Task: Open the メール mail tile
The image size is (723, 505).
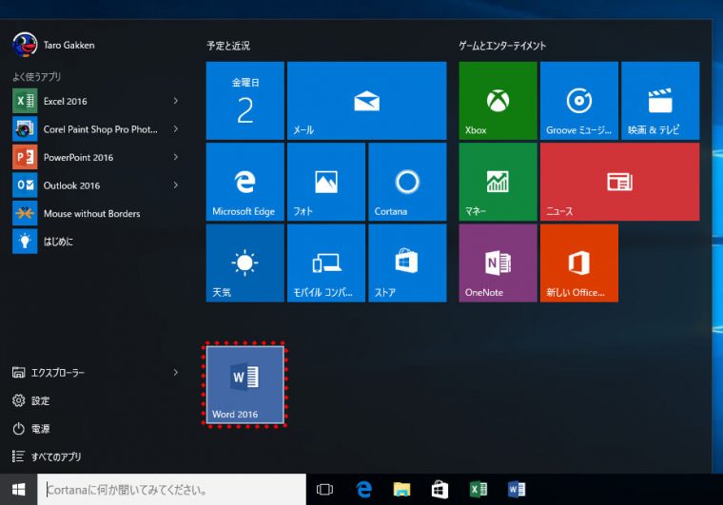Action: 366,101
